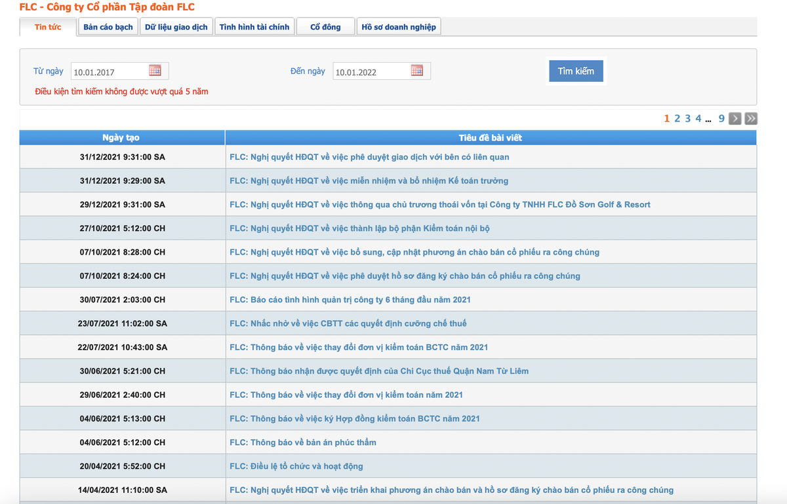Viewport: 787px width, 504px height.
Task: Open the 'Đến ngày' calendar picker icon
Action: (x=416, y=70)
